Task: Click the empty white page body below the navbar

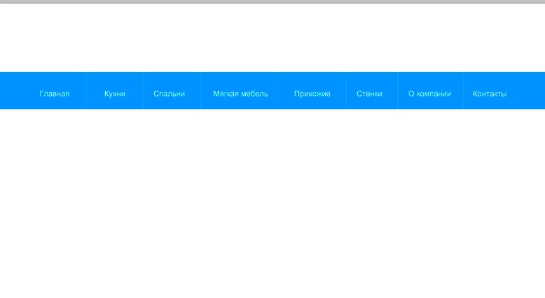Action: click(x=272, y=203)
